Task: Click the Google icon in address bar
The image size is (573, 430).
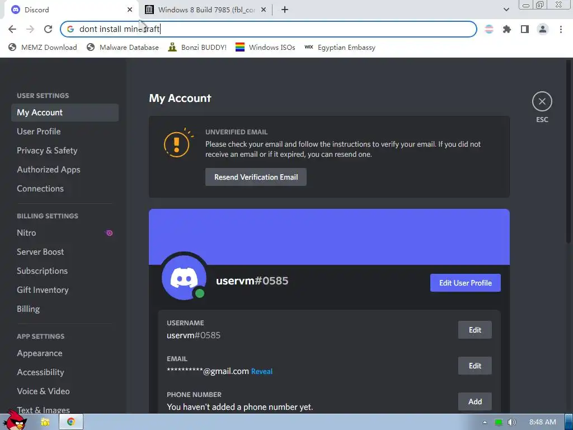Action: [71, 29]
